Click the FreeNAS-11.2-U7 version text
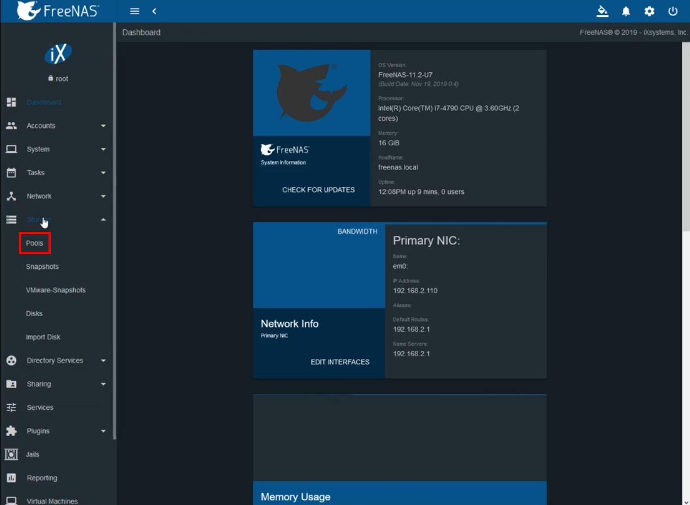The width and height of the screenshot is (690, 505). (x=406, y=75)
